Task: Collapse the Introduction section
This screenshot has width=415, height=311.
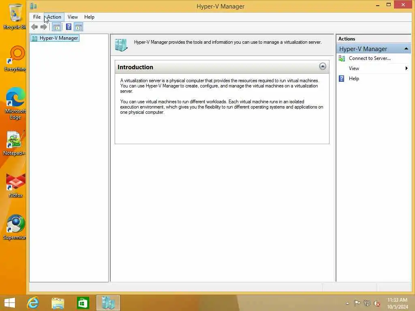Action: point(322,66)
